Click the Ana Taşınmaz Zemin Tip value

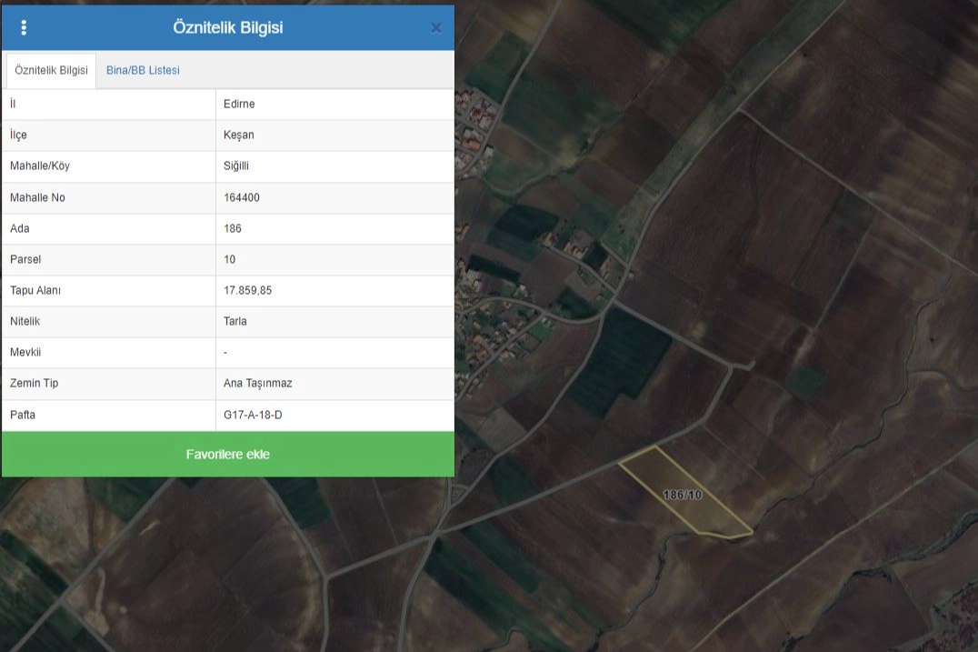[x=258, y=383]
